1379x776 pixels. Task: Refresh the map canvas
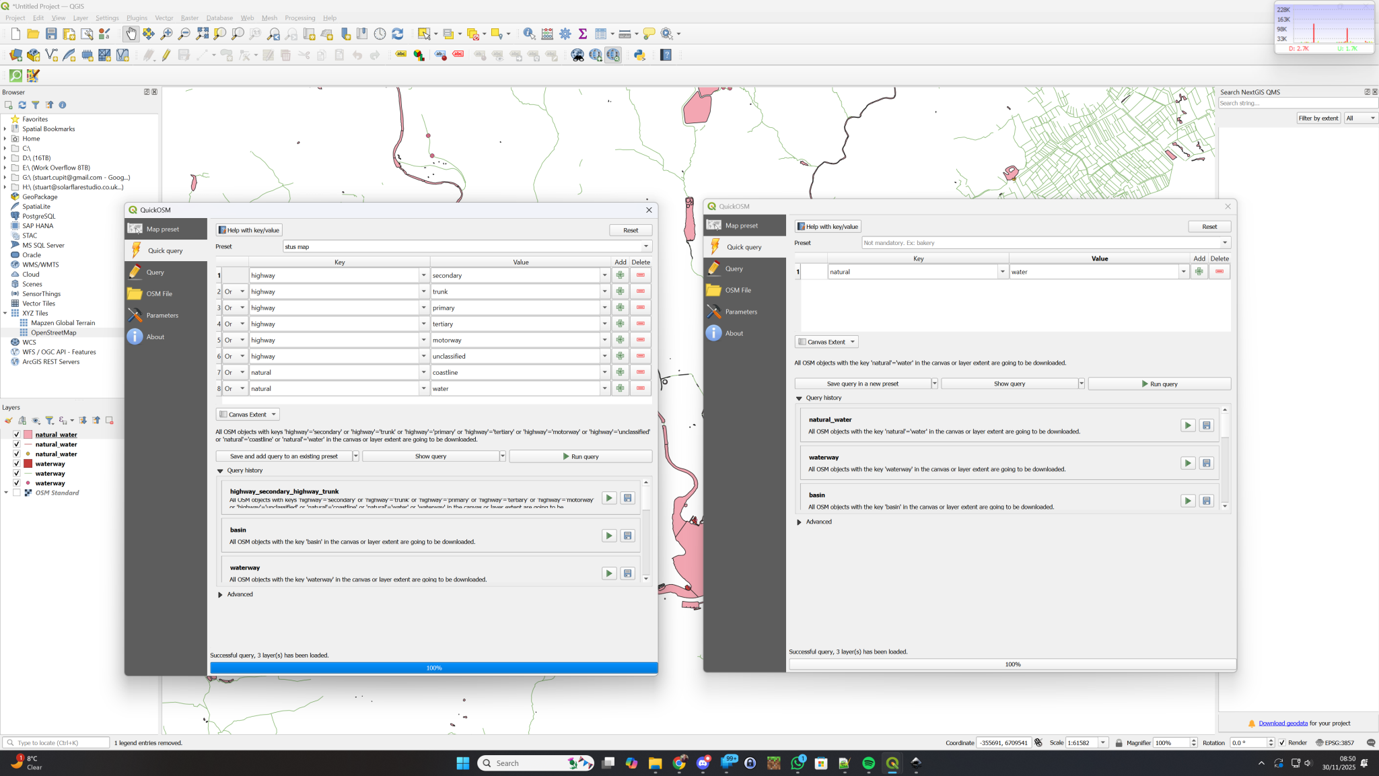point(398,34)
